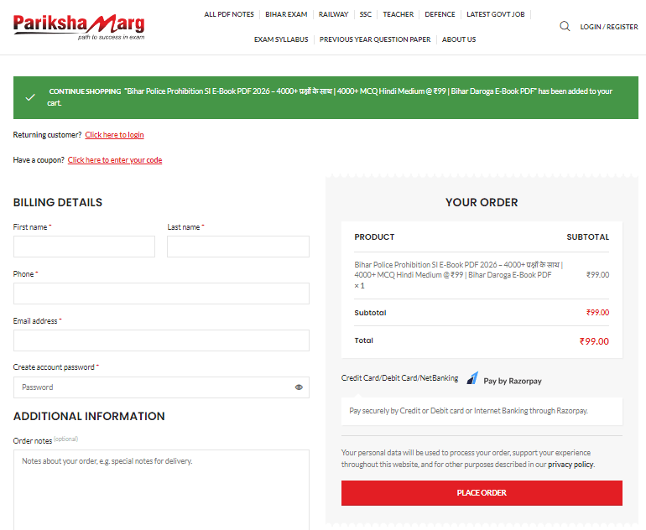The image size is (646, 530).
Task: Select the Phone number field
Action: click(161, 294)
